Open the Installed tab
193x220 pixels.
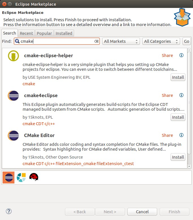[x=64, y=33]
